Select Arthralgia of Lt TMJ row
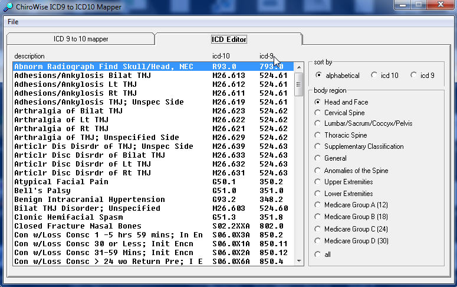Screen dimensions: 457x287 point(153,120)
